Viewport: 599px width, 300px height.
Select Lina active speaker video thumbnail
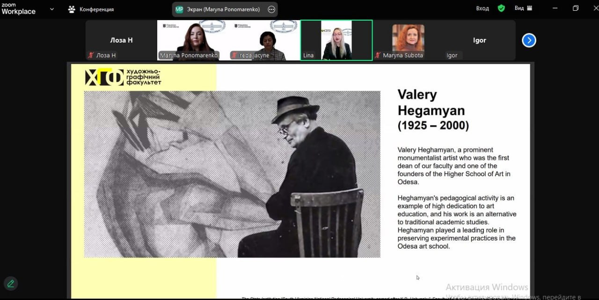tap(336, 40)
